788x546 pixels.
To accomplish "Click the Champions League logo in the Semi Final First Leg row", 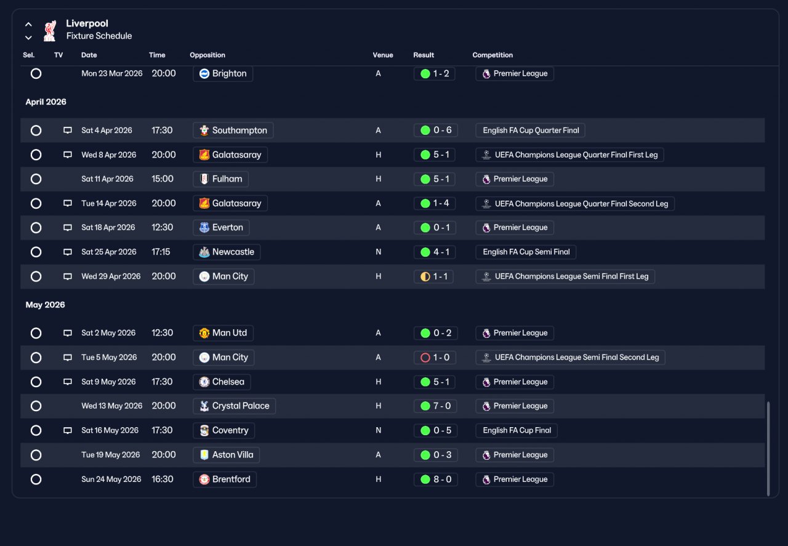I will point(486,277).
